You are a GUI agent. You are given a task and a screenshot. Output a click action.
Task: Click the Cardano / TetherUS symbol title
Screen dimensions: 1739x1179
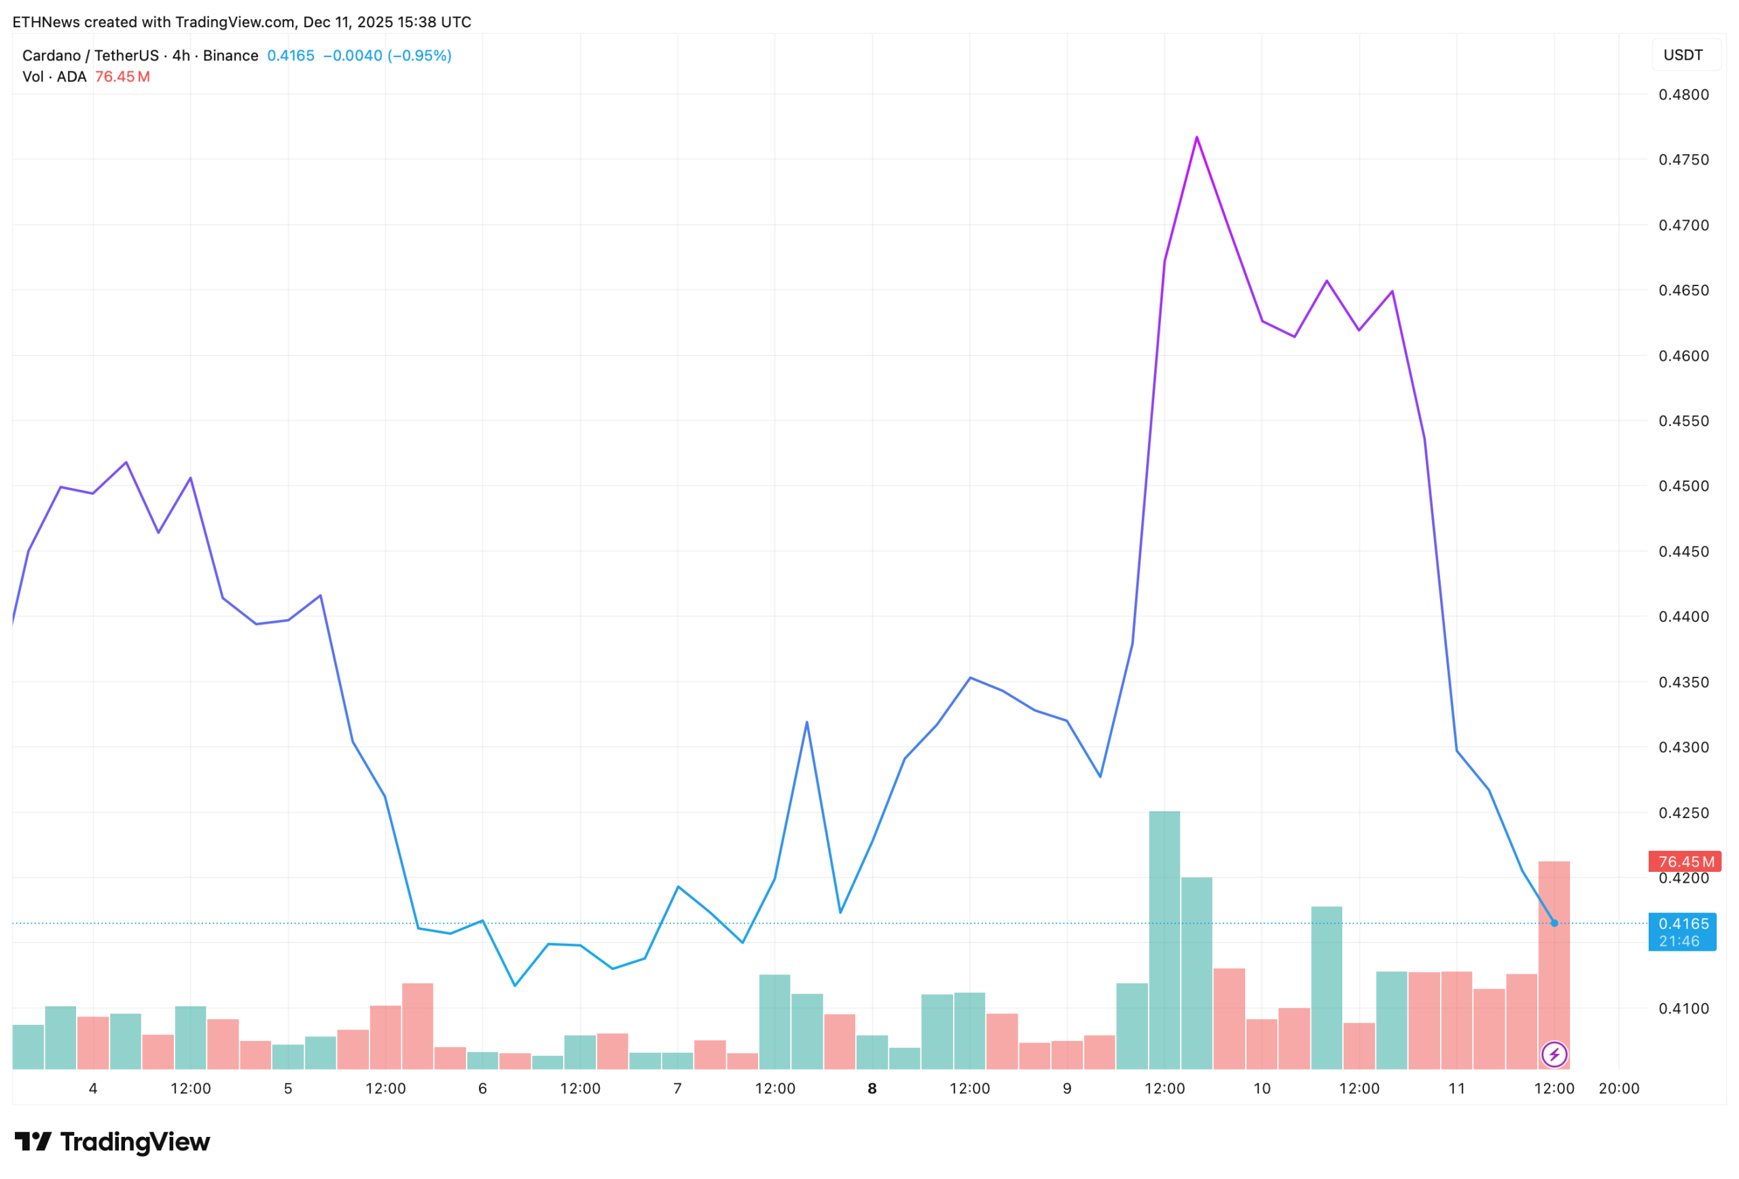pyautogui.click(x=90, y=56)
